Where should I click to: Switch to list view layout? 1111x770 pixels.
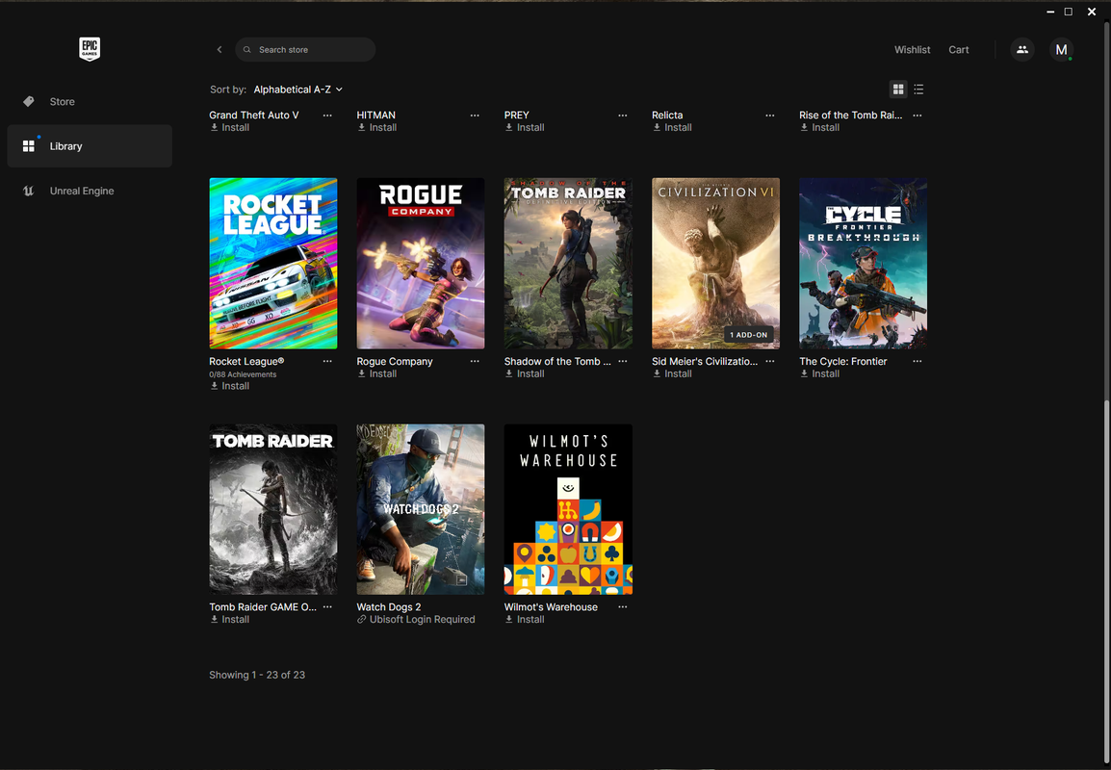pyautogui.click(x=918, y=90)
